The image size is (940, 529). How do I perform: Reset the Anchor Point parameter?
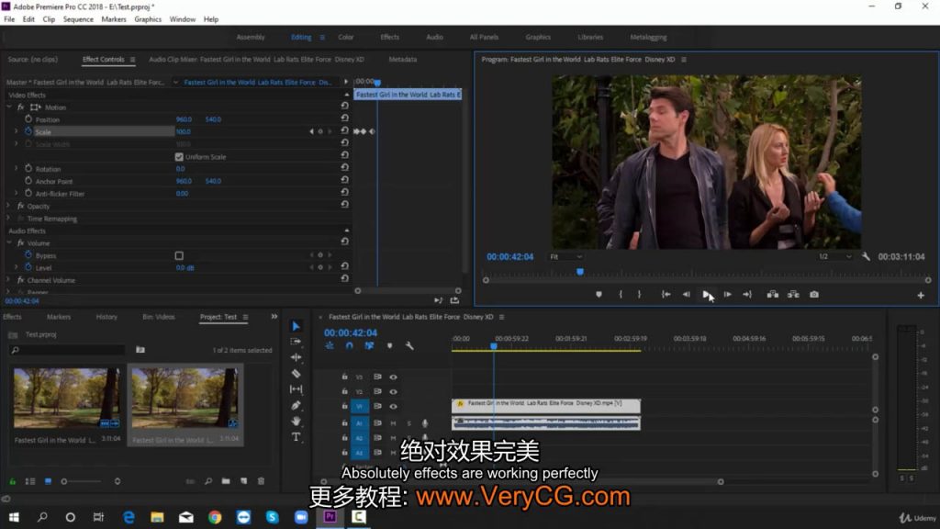(345, 180)
